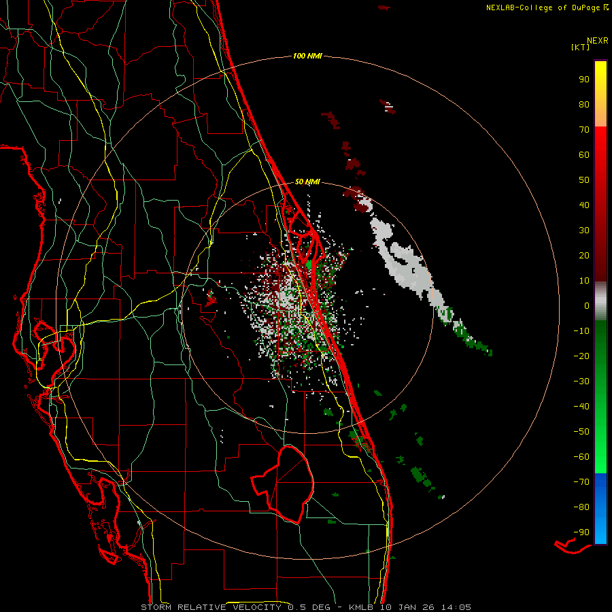Select the 0 scale label
This screenshot has height=612, width=612.
587,305
